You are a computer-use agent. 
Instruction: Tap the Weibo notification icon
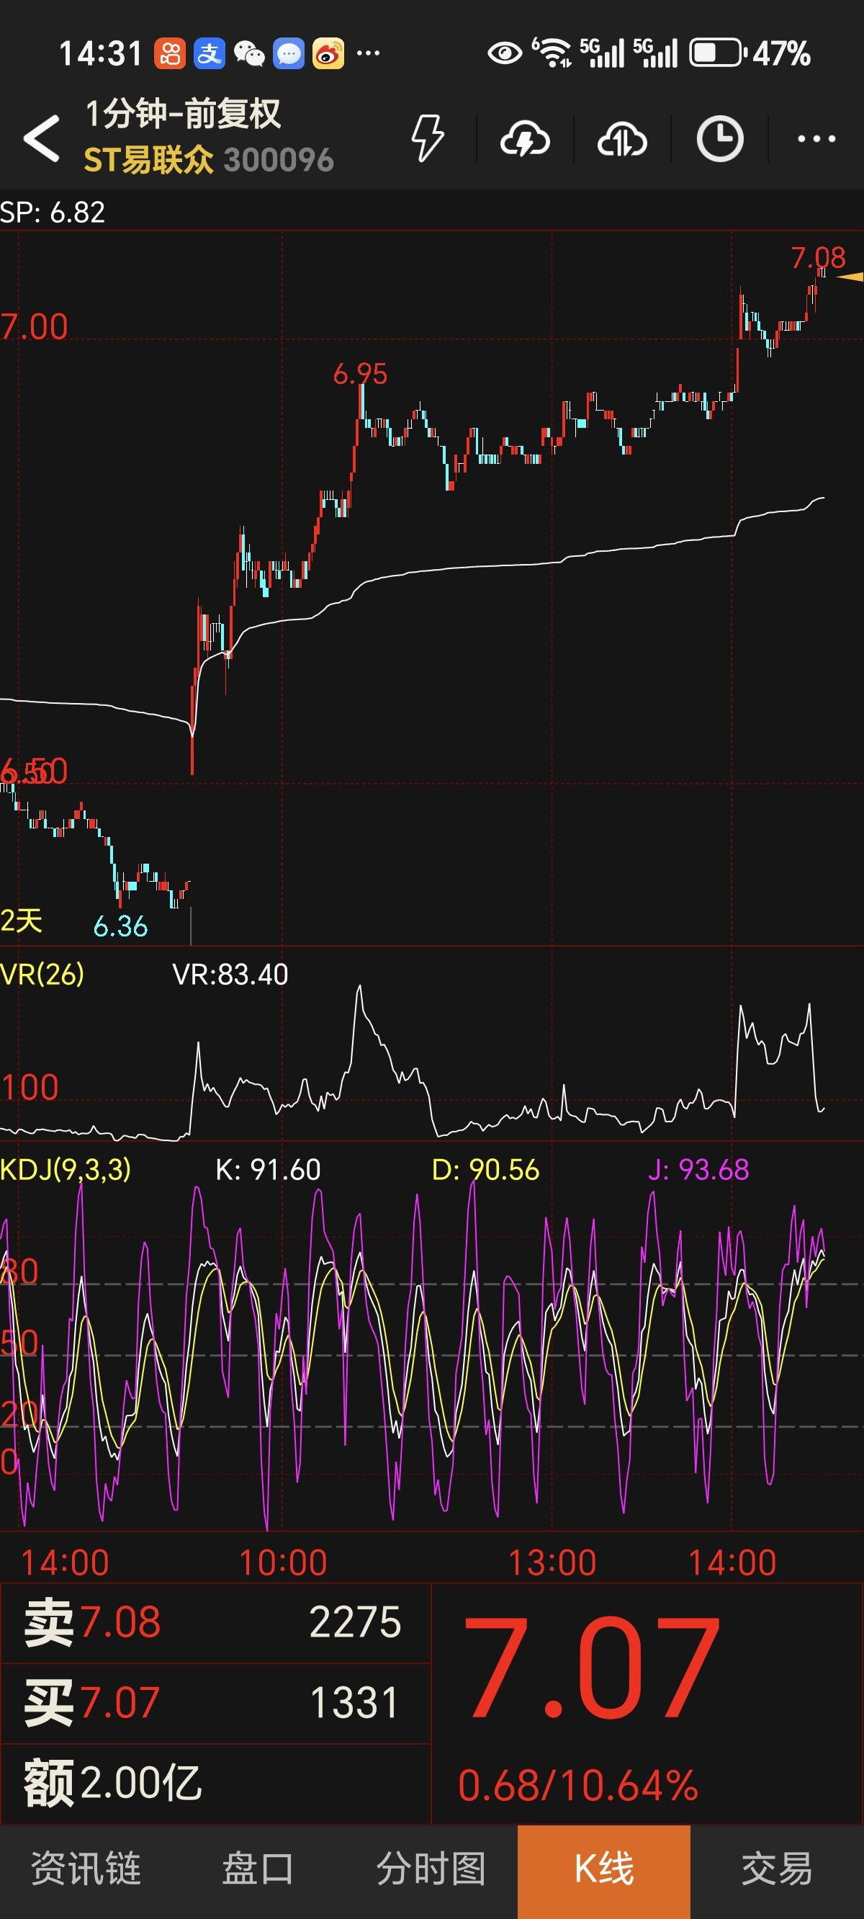[x=328, y=53]
